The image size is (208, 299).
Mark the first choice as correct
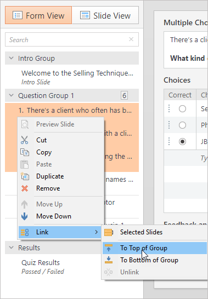click(182, 108)
